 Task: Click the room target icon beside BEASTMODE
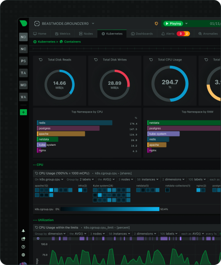coord(37,23)
